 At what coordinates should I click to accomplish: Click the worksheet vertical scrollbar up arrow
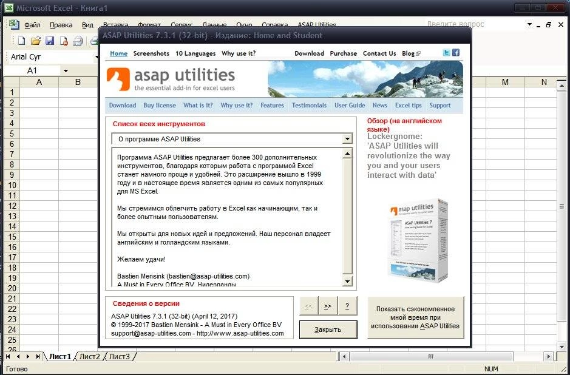tap(562, 86)
